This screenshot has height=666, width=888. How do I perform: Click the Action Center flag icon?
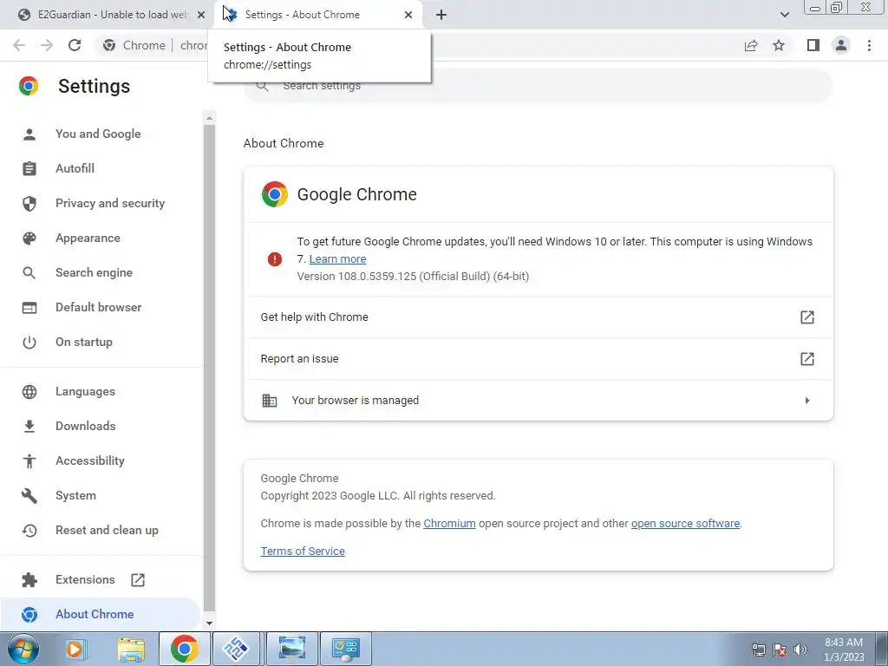tap(780, 650)
